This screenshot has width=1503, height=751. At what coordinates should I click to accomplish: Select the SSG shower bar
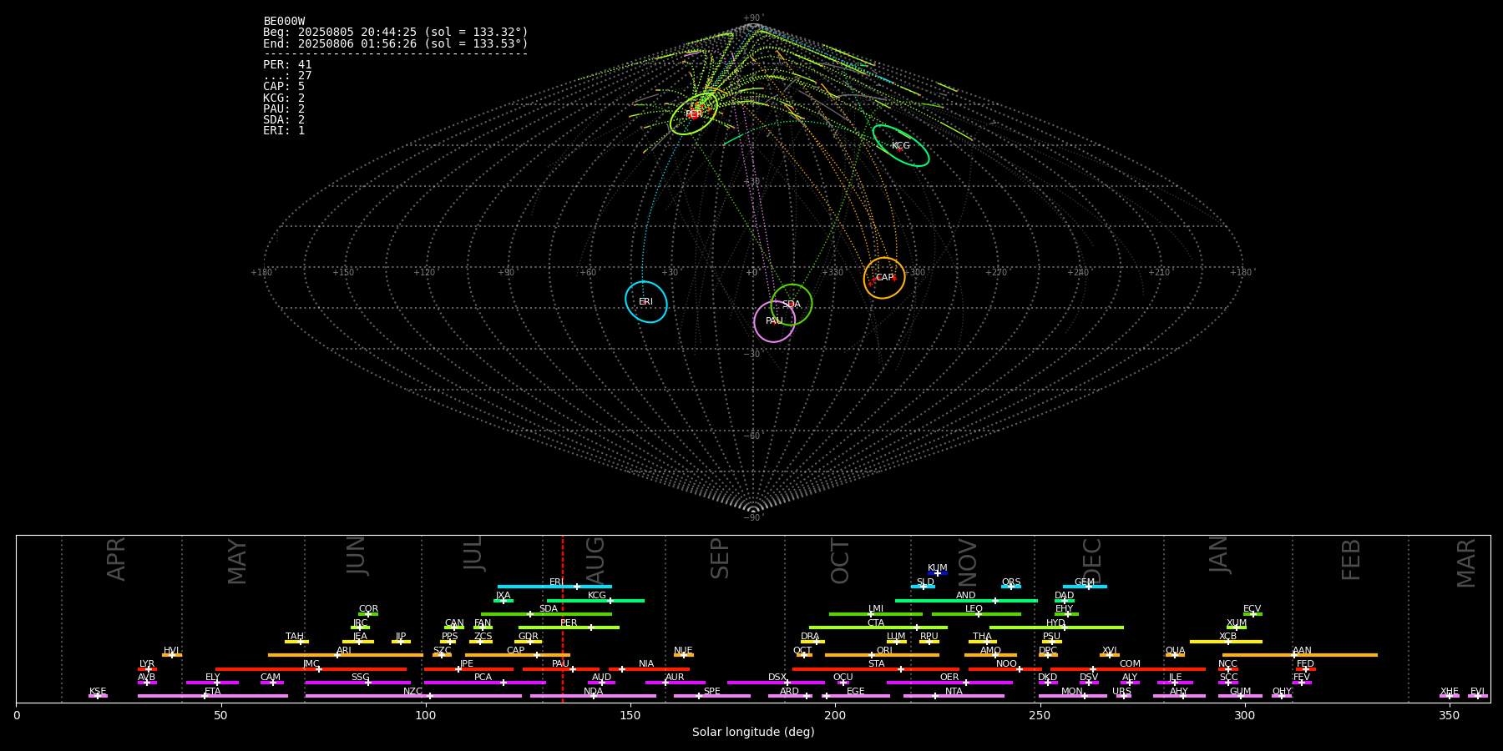coord(357,683)
